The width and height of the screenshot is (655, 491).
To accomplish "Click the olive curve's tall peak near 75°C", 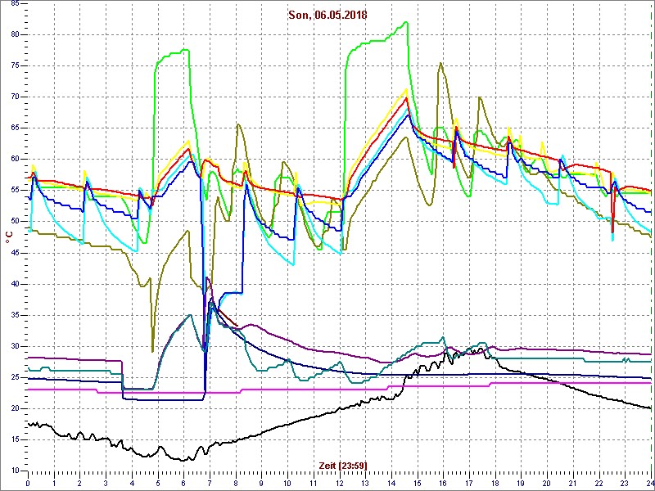I will tap(440, 63).
